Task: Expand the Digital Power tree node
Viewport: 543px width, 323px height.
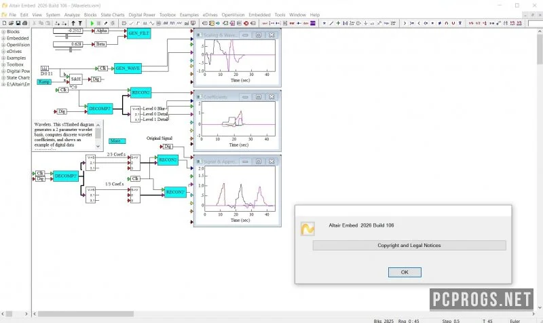Action: click(x=3, y=71)
